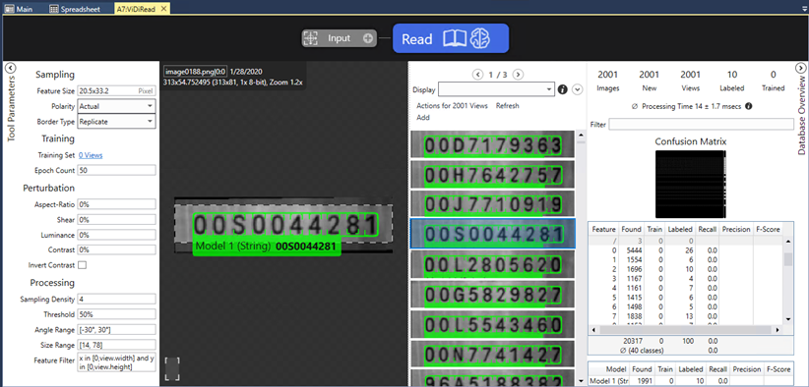This screenshot has width=809, height=387.
Task: Open the Display combo box
Action: [x=496, y=89]
